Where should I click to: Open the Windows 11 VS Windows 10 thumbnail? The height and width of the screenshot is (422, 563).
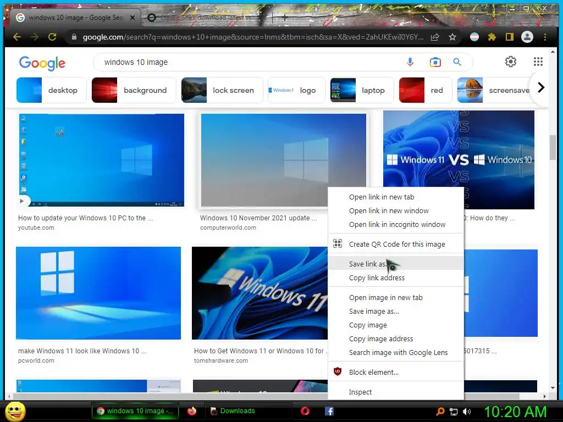point(459,160)
